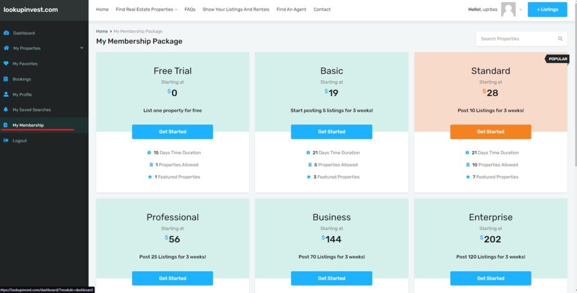
Task: Click the Bookings calendar icon
Action: (x=6, y=79)
